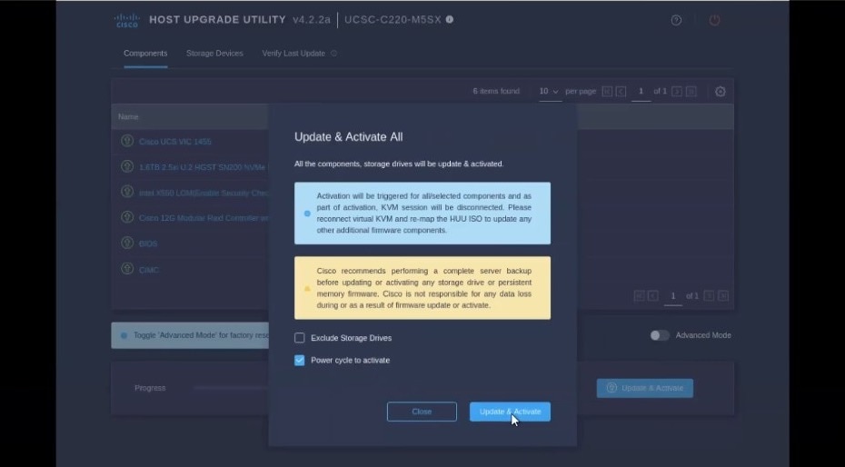Open the Intel X550 LOM component link

pos(204,193)
